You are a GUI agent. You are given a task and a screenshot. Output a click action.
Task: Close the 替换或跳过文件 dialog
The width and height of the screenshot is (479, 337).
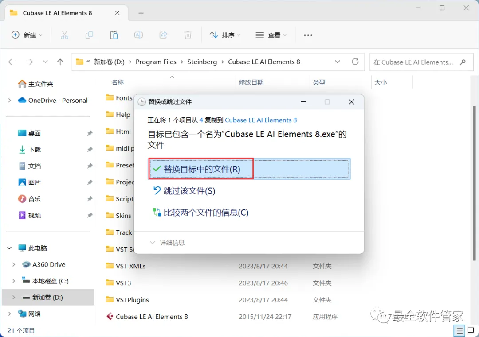[x=352, y=102]
